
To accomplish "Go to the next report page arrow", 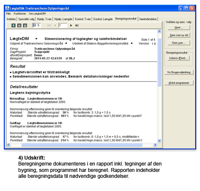I will [x=71, y=25].
